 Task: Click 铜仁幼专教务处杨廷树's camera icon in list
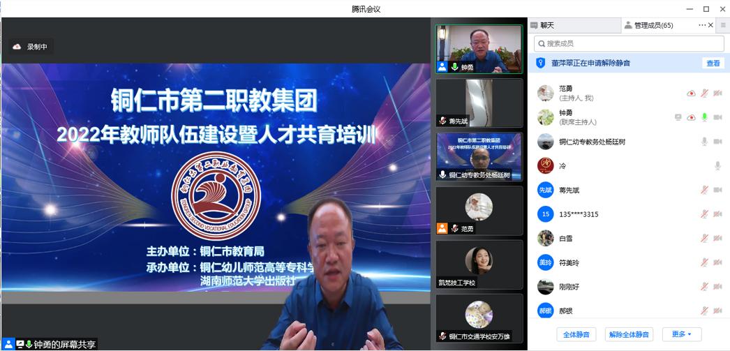(x=717, y=142)
